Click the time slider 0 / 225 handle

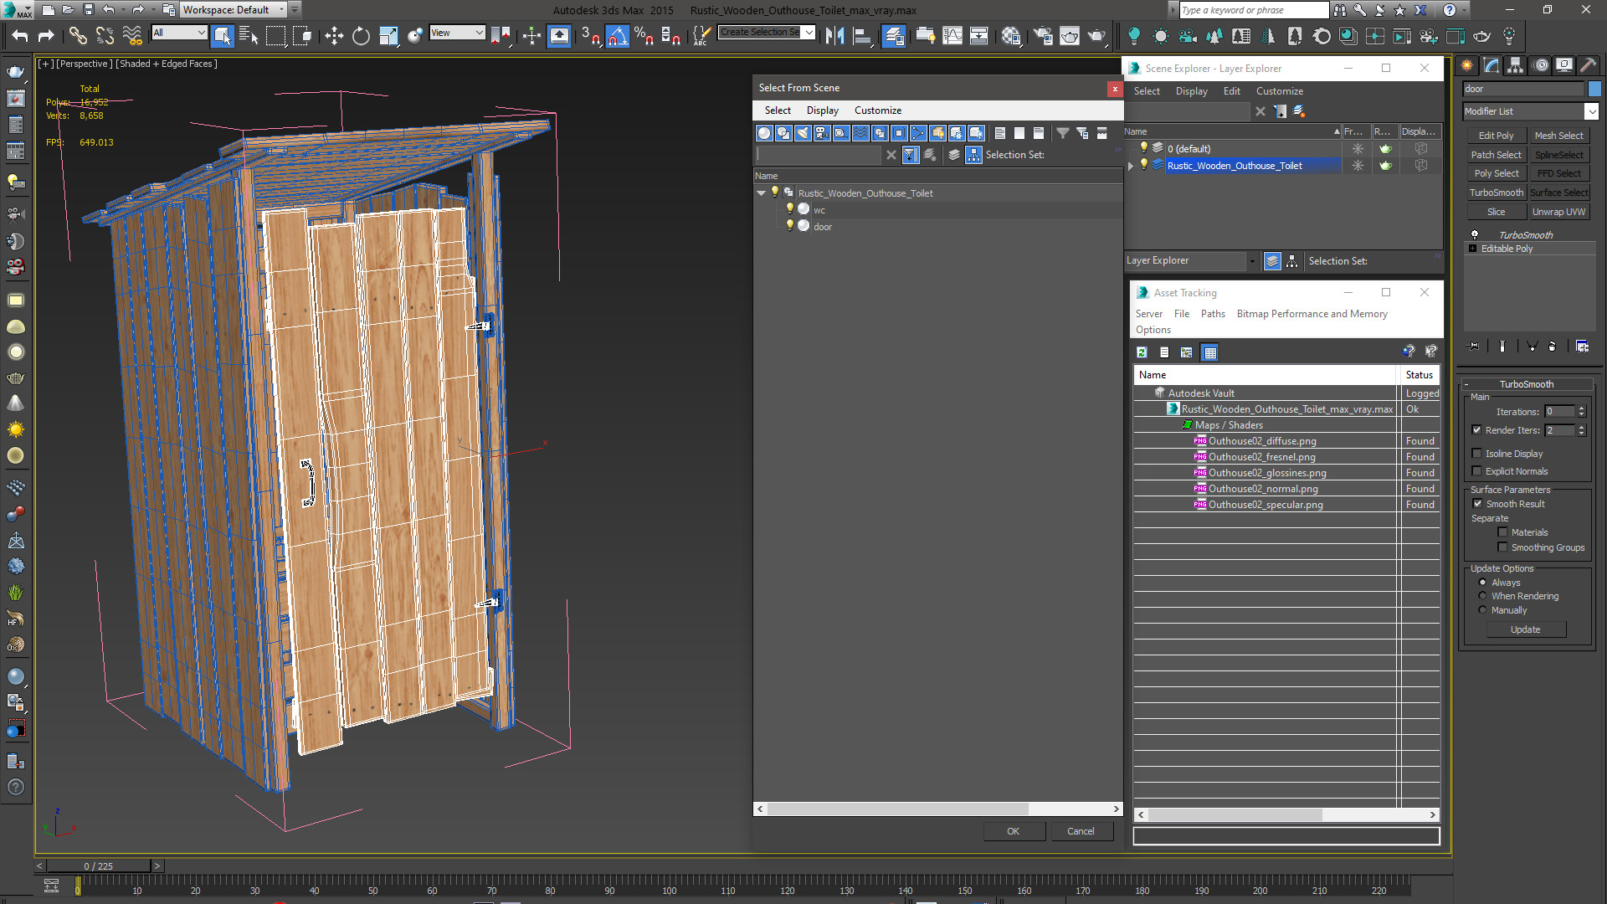[99, 865]
